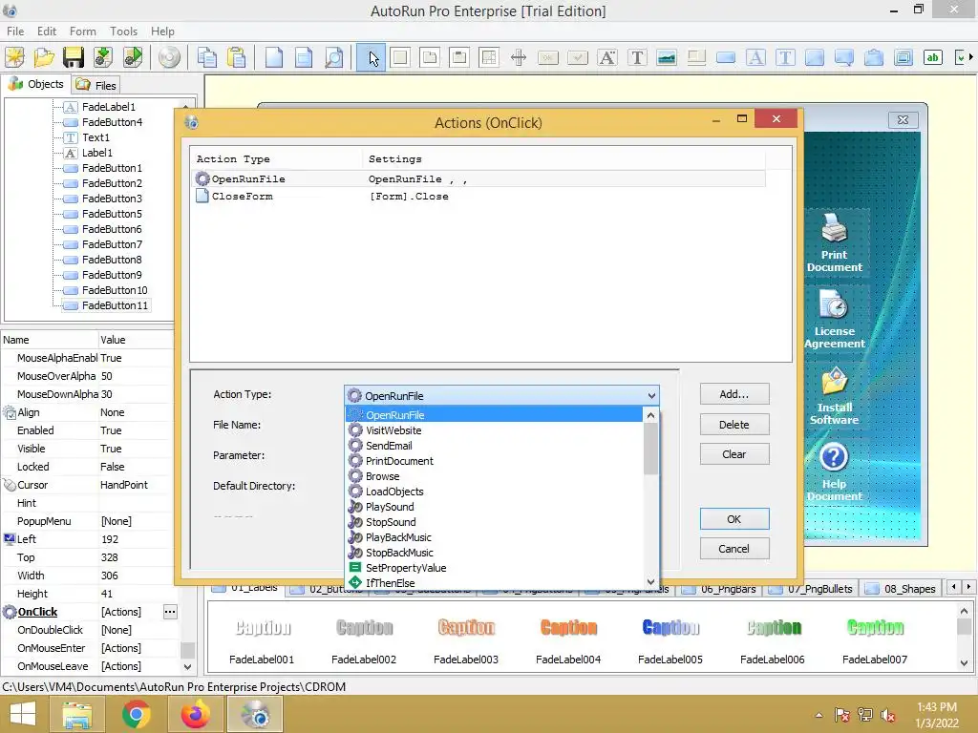Click the Open Project folder icon
This screenshot has height=733, width=978.
click(44, 57)
